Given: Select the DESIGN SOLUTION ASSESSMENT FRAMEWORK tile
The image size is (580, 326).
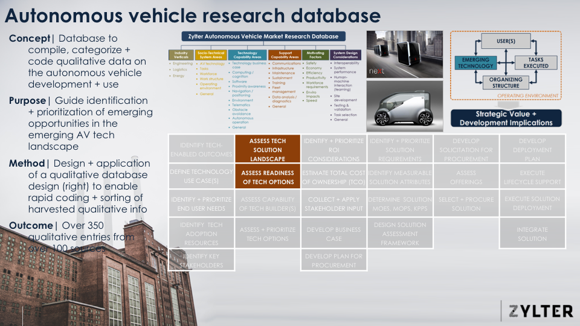Looking at the screenshot, I should pos(400,233).
